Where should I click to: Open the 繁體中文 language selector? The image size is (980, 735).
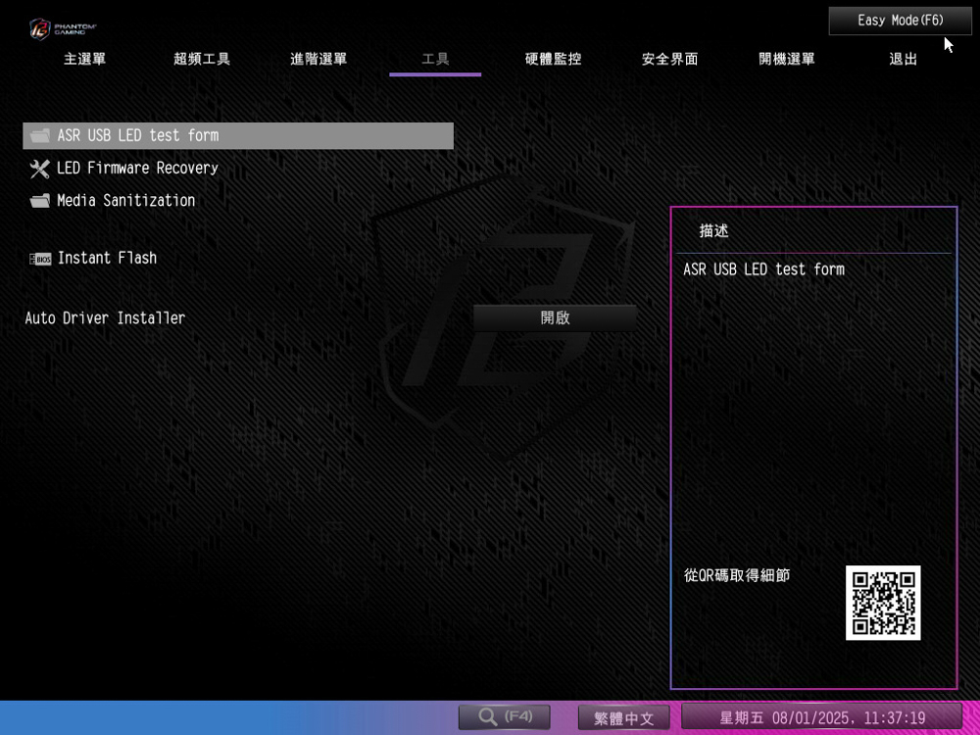(x=623, y=718)
